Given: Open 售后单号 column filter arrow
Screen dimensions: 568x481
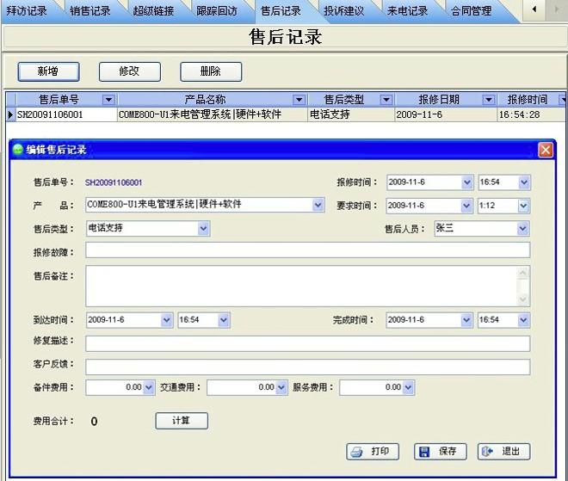Looking at the screenshot, I should [108, 100].
